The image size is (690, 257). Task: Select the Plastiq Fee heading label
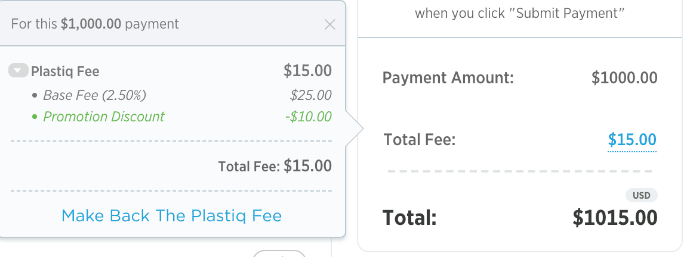[x=65, y=71]
